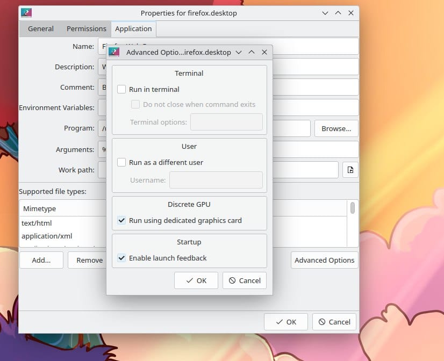This screenshot has width=444, height=361.
Task: Switch to the General tab
Action: tap(41, 29)
